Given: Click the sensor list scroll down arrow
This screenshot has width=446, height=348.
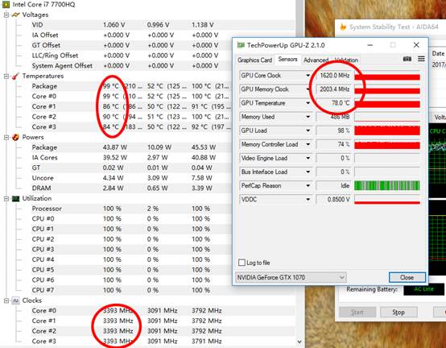Looking at the screenshot, I should pyautogui.click(x=299, y=342).
